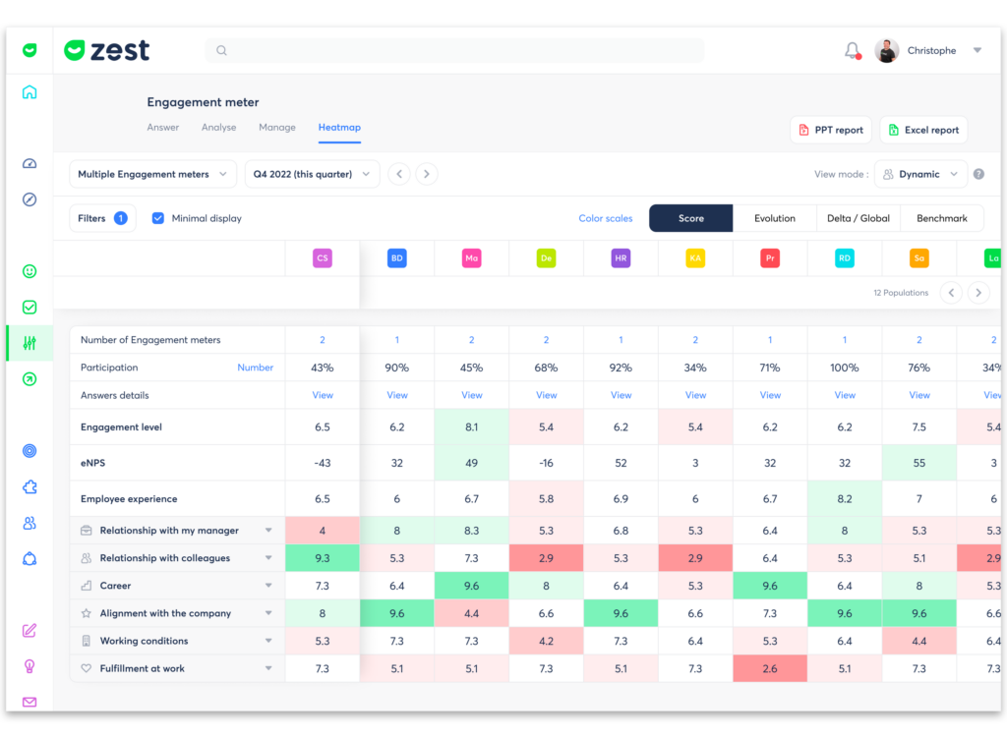Click the search input field

point(454,50)
